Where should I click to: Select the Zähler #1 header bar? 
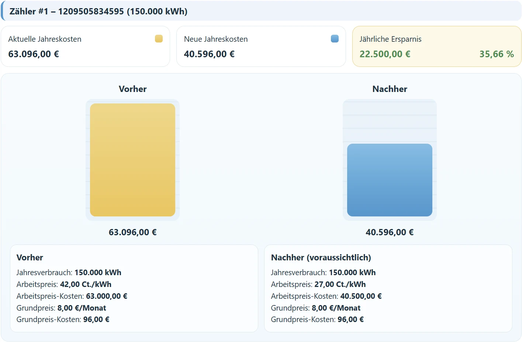[x=261, y=11]
